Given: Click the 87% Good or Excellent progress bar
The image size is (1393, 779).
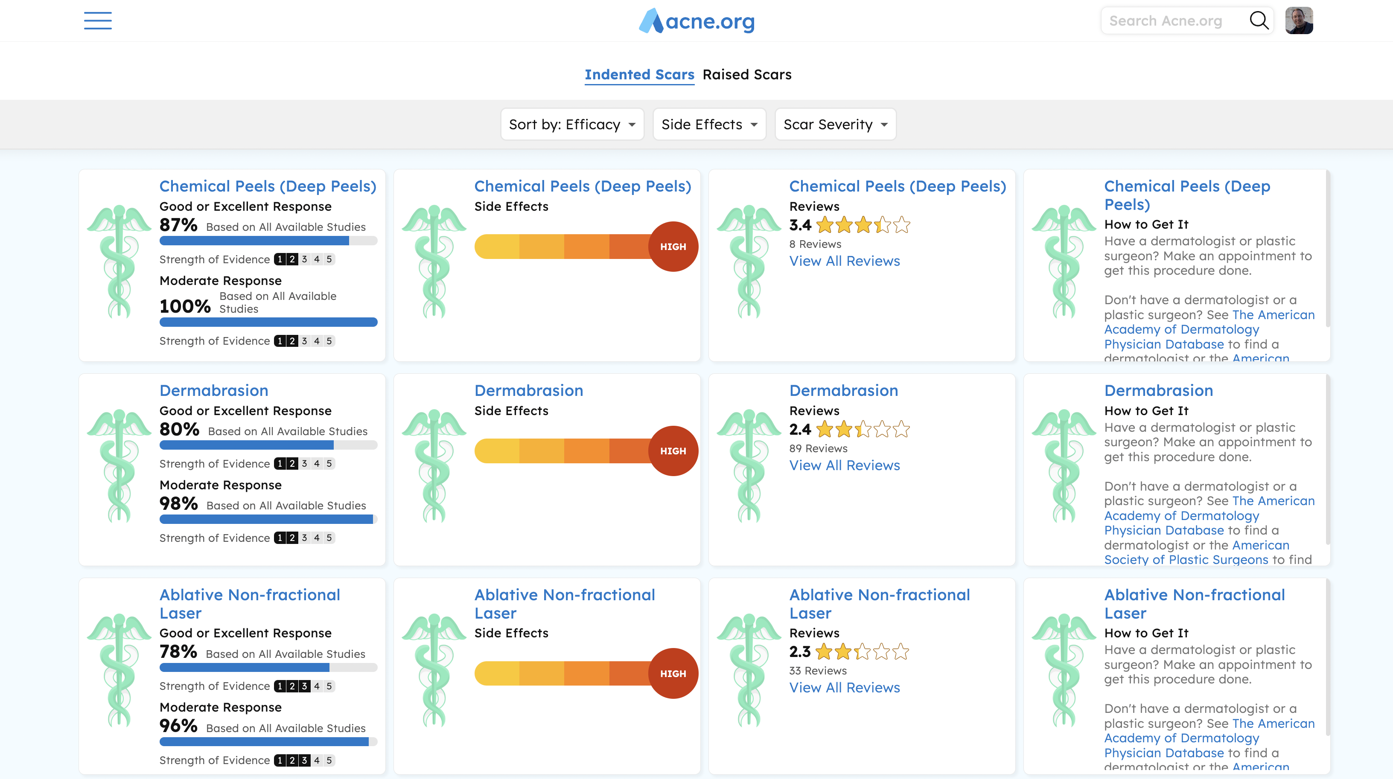Looking at the screenshot, I should coord(268,241).
